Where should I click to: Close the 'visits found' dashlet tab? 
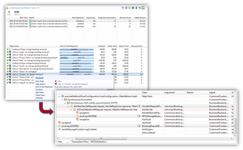point(38,8)
